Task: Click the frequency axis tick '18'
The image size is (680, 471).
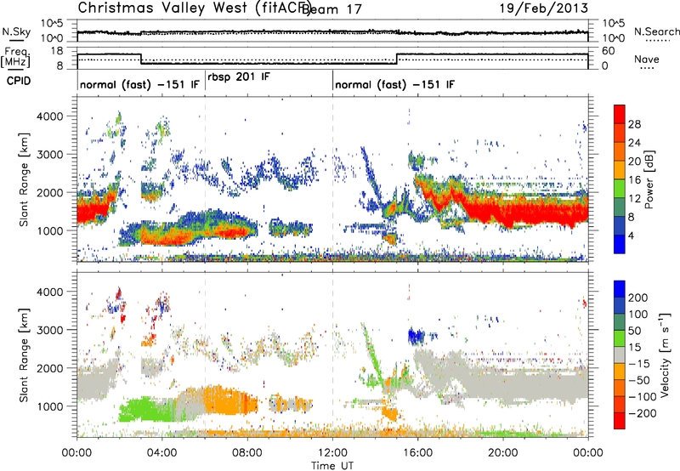Action: pyautogui.click(x=57, y=51)
